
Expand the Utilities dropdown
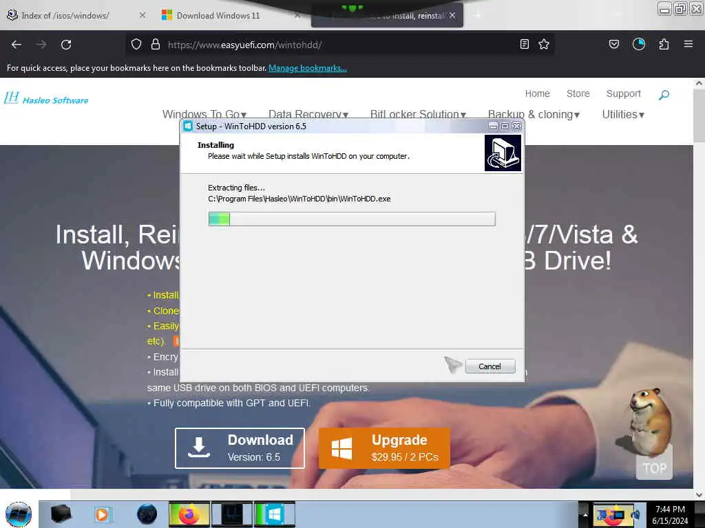point(623,115)
